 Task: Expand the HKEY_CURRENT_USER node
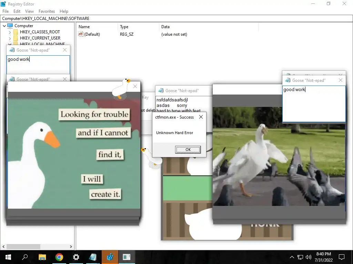[x=10, y=38]
